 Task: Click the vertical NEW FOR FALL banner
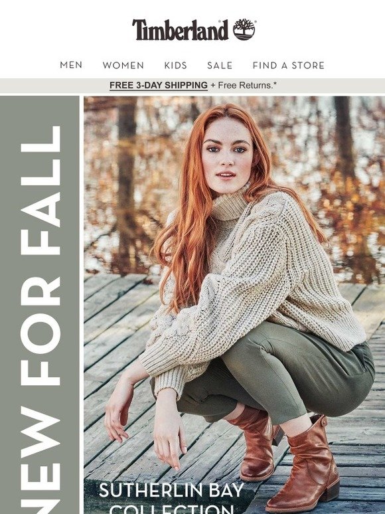40,305
